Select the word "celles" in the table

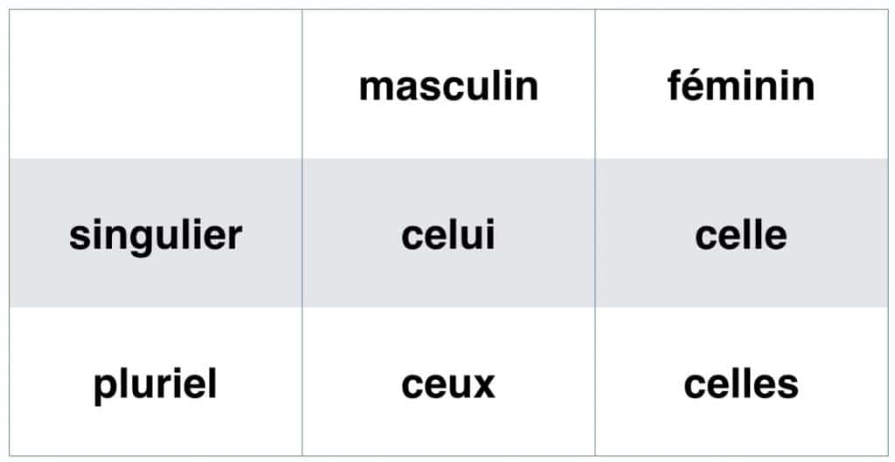741,384
